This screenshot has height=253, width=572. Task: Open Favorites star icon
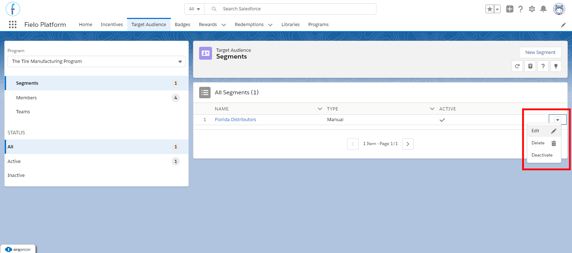tap(489, 9)
